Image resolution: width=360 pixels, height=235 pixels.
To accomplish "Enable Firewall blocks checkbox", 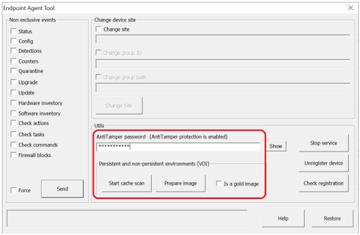I will 13,155.
